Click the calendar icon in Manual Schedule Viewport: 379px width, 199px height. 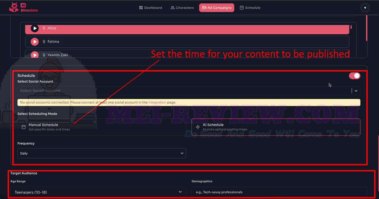[23, 127]
